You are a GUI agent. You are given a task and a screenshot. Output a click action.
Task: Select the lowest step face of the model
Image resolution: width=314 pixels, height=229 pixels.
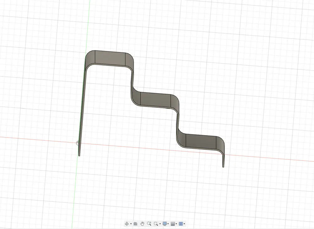pos(201,142)
